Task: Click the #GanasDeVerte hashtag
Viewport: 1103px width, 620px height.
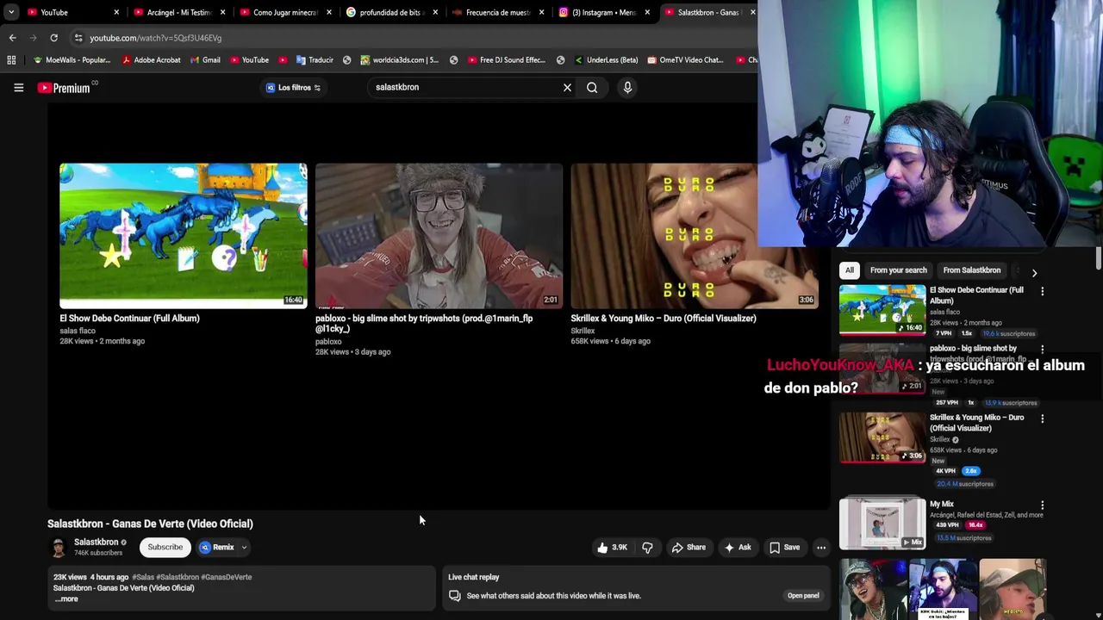Action: [227, 577]
